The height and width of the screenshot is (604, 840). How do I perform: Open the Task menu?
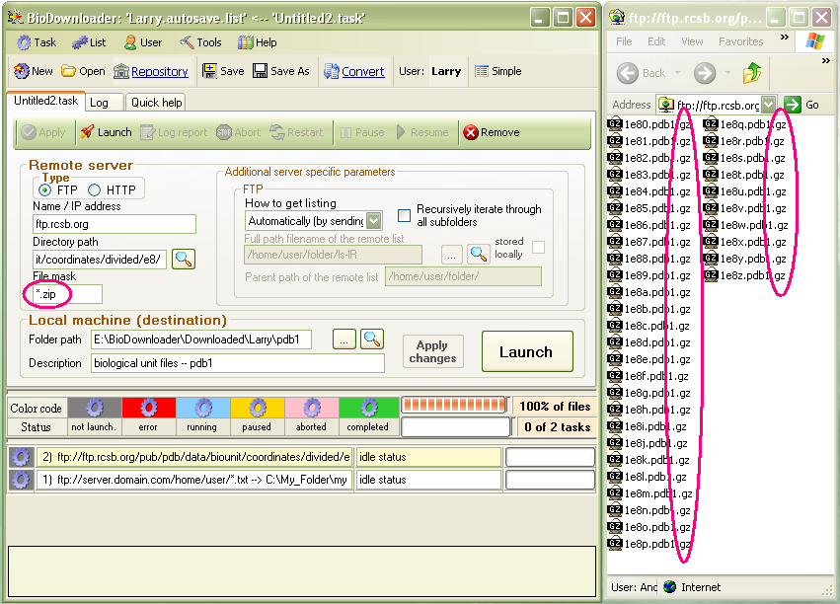pyautogui.click(x=37, y=42)
